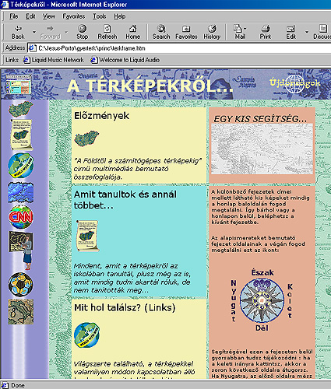The image size is (331, 389).
Task: Click the Újdonságok link in the banner
Action: point(295,83)
